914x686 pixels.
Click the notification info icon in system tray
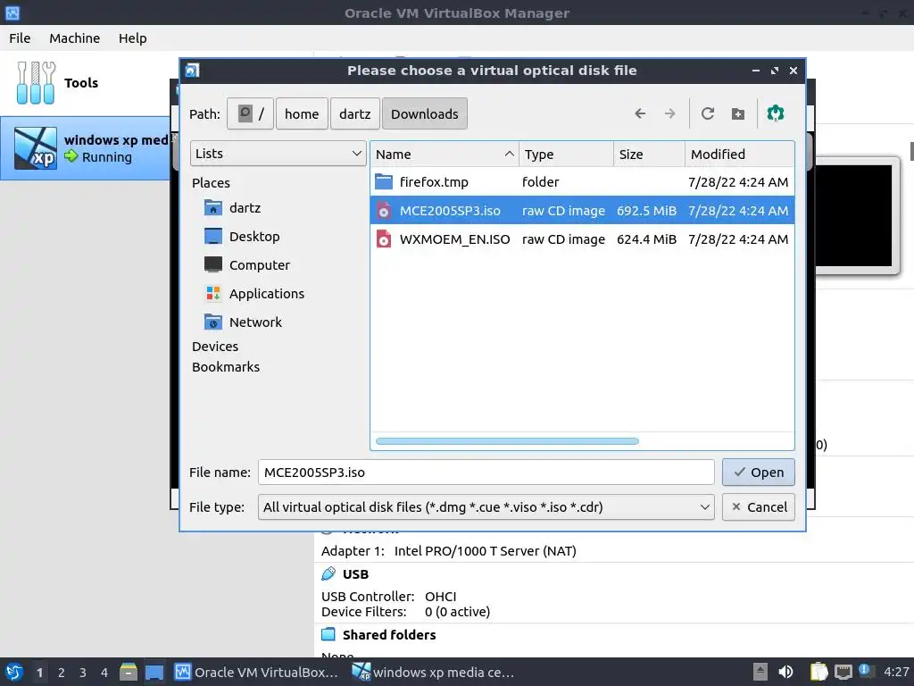pos(865,671)
